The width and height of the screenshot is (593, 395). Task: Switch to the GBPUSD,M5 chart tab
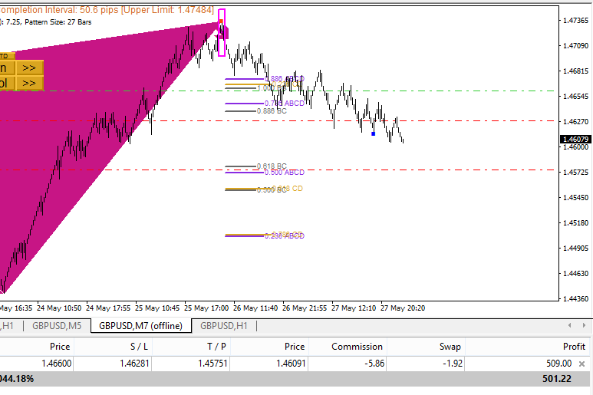click(x=57, y=326)
